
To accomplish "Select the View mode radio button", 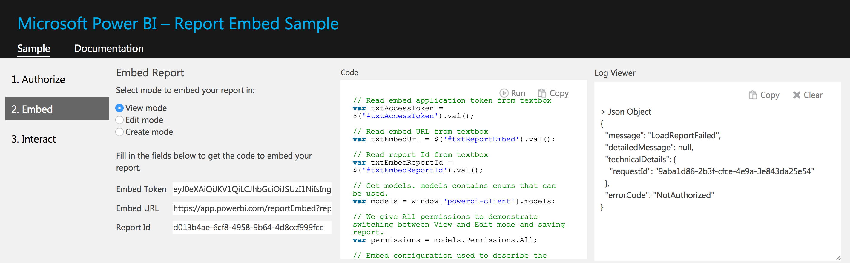I will pyautogui.click(x=119, y=108).
